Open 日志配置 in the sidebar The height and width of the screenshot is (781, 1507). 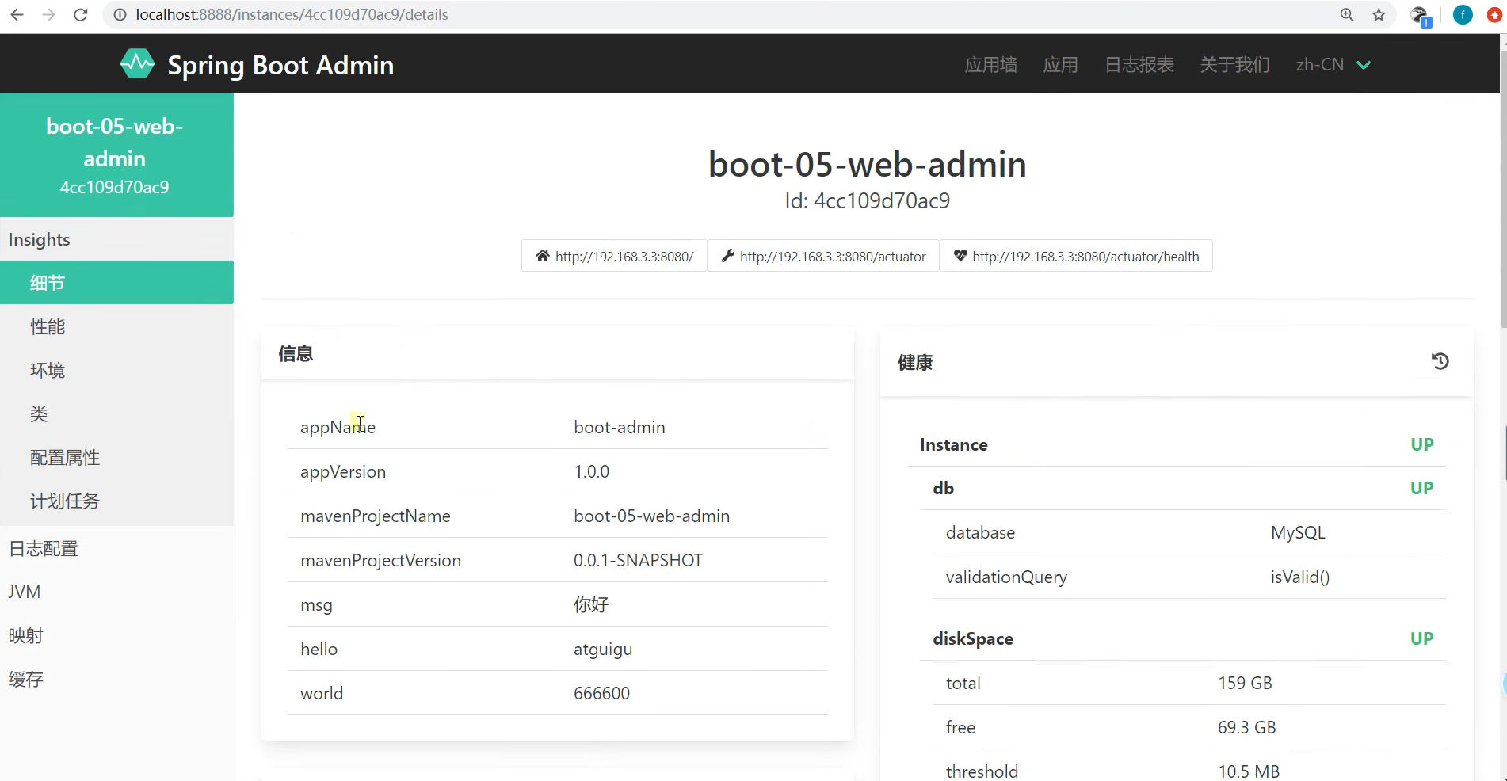(116, 548)
